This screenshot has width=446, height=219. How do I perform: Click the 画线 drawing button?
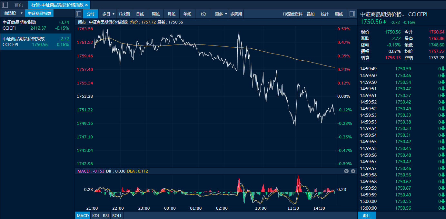pyautogui.click(x=339, y=14)
